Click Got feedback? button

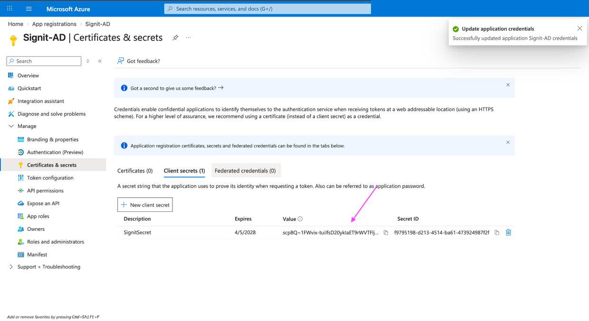coord(138,61)
